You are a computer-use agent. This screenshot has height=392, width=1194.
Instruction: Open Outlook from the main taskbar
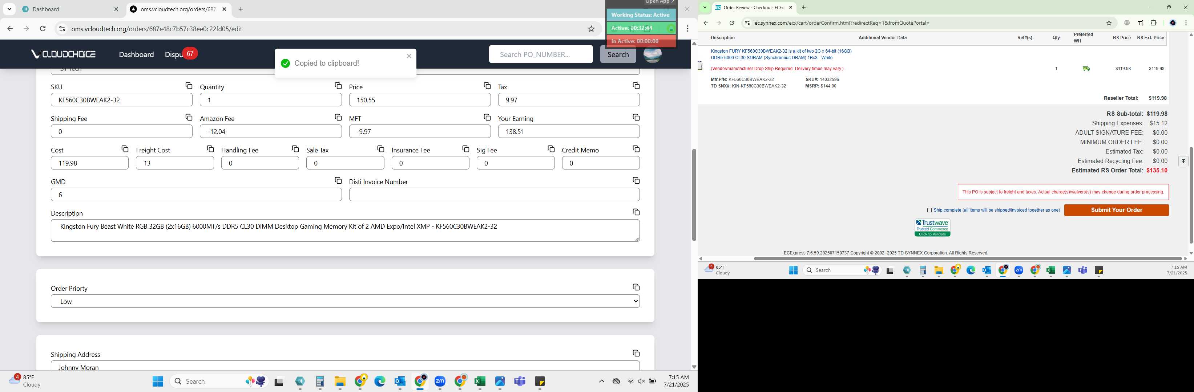point(400,381)
